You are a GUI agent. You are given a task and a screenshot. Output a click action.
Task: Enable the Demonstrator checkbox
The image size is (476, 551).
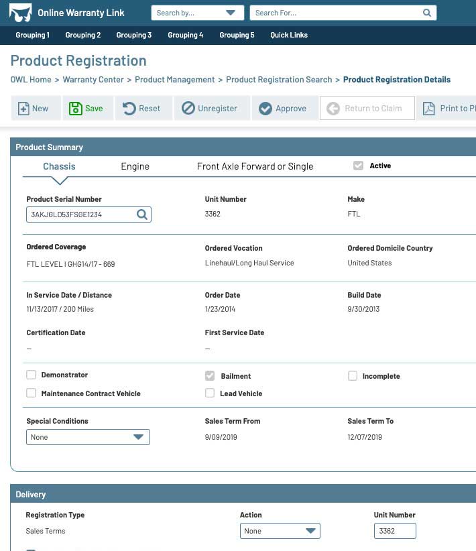(31, 375)
